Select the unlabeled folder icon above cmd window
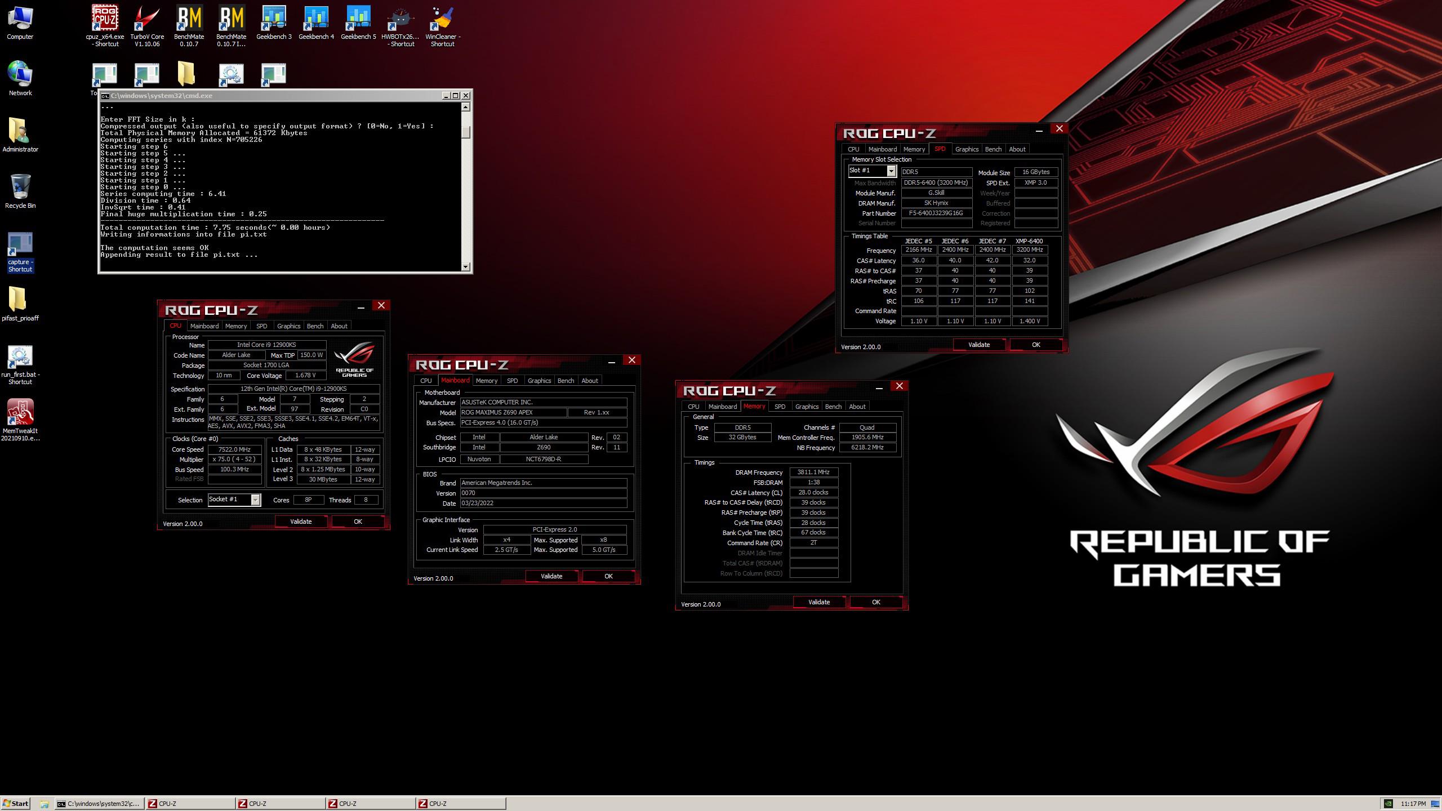The height and width of the screenshot is (811, 1442). [x=186, y=74]
